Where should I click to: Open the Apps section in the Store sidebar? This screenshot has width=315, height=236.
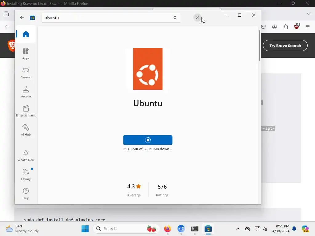[x=26, y=54]
